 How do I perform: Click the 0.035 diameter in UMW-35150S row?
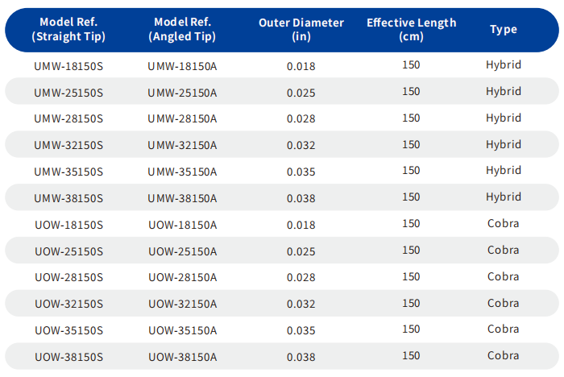tap(301, 172)
